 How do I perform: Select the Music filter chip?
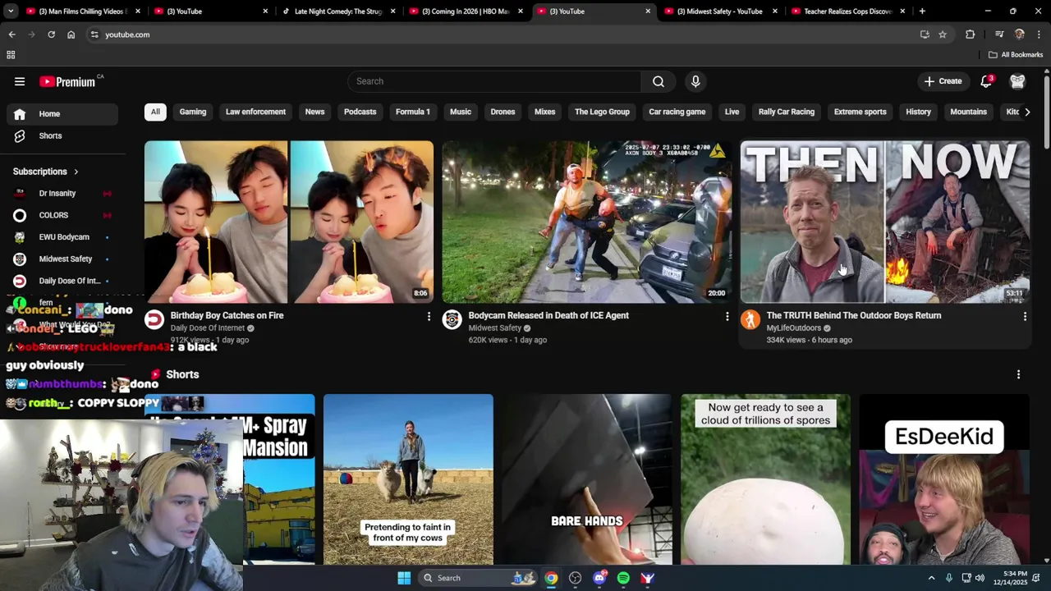[x=461, y=112]
